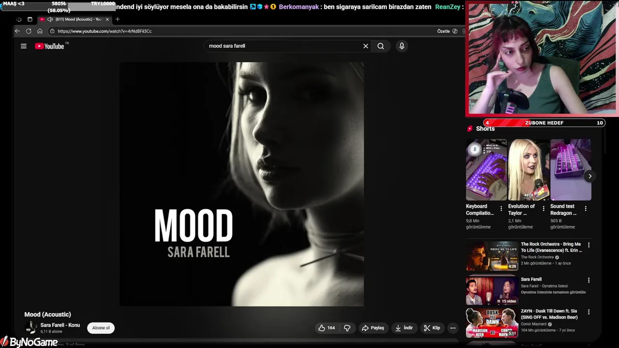This screenshot has height=348, width=619.
Task: Click the Conor Maynard channel name
Action: (533, 324)
